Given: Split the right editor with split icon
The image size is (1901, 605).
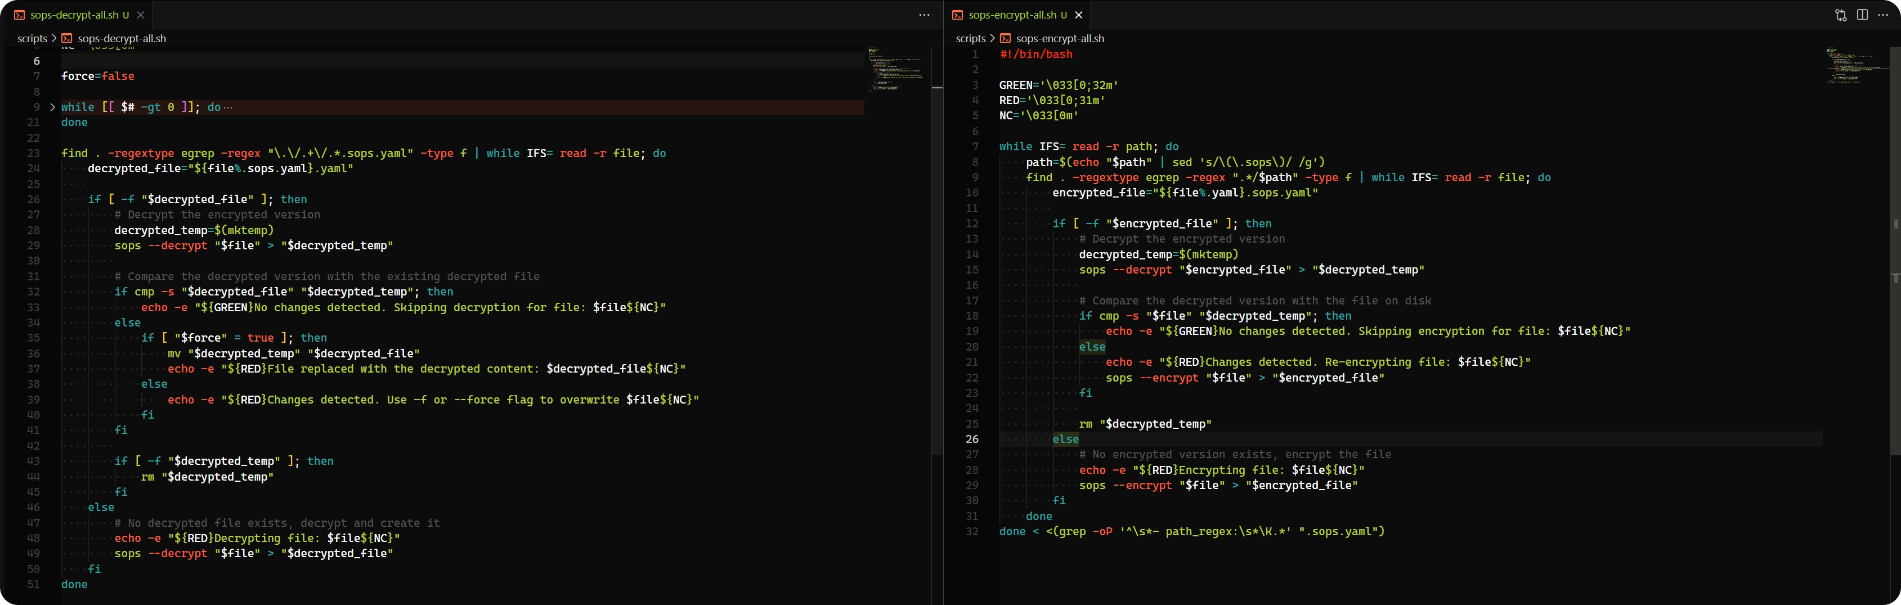Looking at the screenshot, I should tap(1862, 15).
